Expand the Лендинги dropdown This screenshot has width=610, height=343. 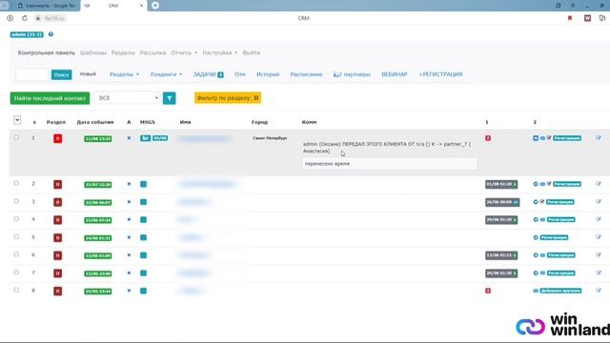pos(166,74)
